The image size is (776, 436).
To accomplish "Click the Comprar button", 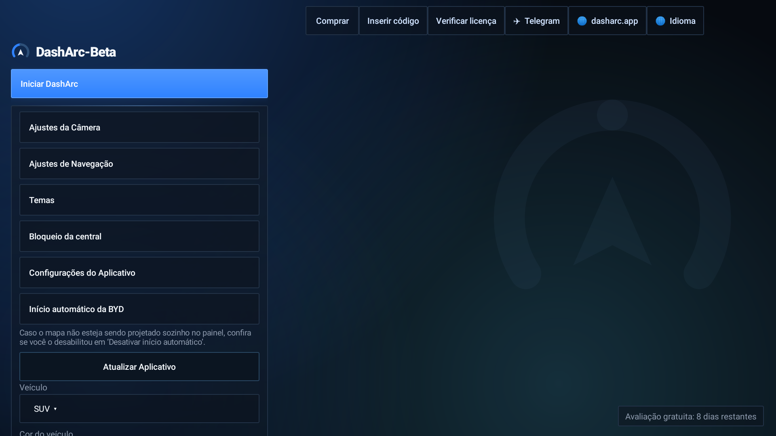I will click(x=332, y=21).
